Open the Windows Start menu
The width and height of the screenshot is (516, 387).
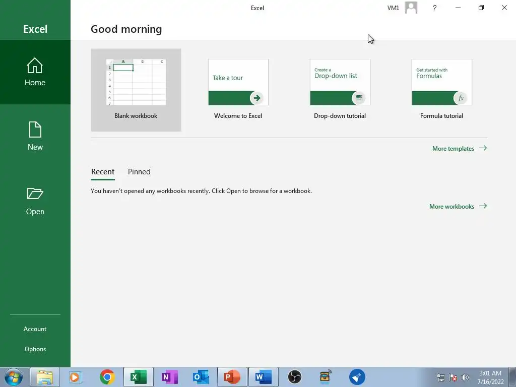(14, 377)
